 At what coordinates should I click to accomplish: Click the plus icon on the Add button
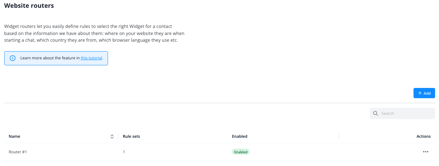pos(420,93)
